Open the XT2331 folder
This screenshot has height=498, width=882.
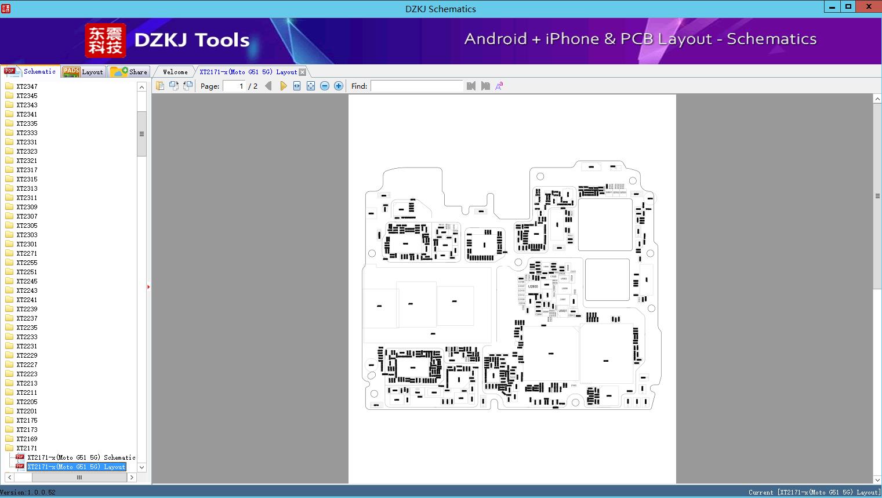pos(21,142)
